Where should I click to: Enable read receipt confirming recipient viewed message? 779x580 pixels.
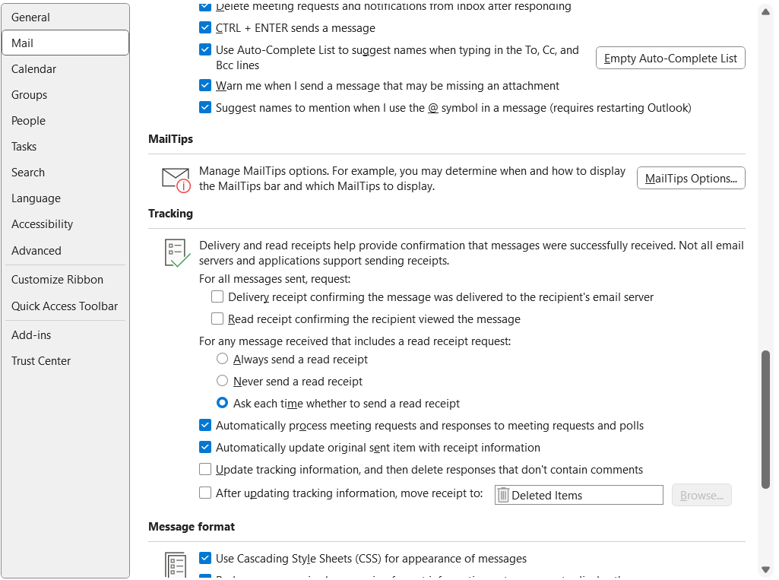pyautogui.click(x=217, y=319)
